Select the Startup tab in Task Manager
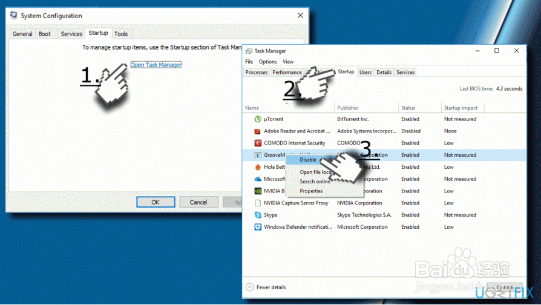Screen dimensions: 541x305 click(x=346, y=72)
